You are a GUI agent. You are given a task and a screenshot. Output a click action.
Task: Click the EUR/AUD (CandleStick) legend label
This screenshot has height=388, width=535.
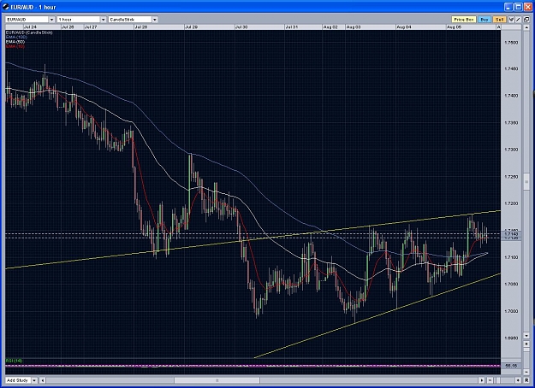click(x=29, y=32)
